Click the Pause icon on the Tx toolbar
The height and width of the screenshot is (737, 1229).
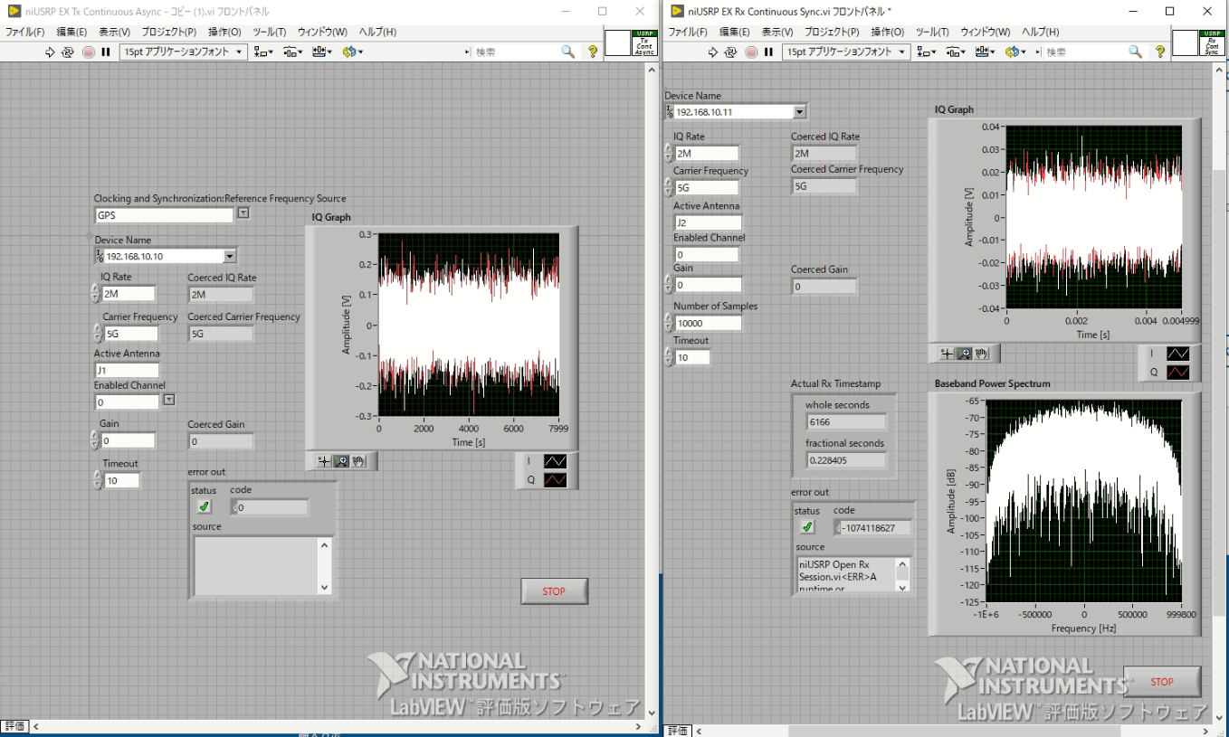105,52
